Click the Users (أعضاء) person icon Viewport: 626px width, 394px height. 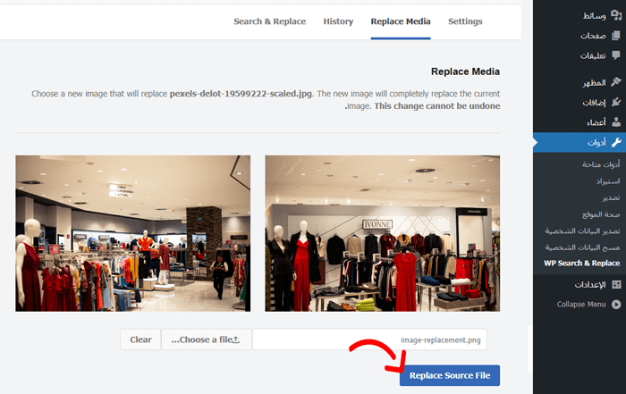coord(615,122)
